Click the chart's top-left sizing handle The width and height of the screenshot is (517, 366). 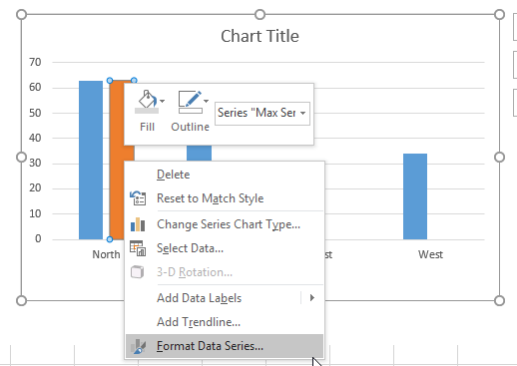click(x=21, y=15)
